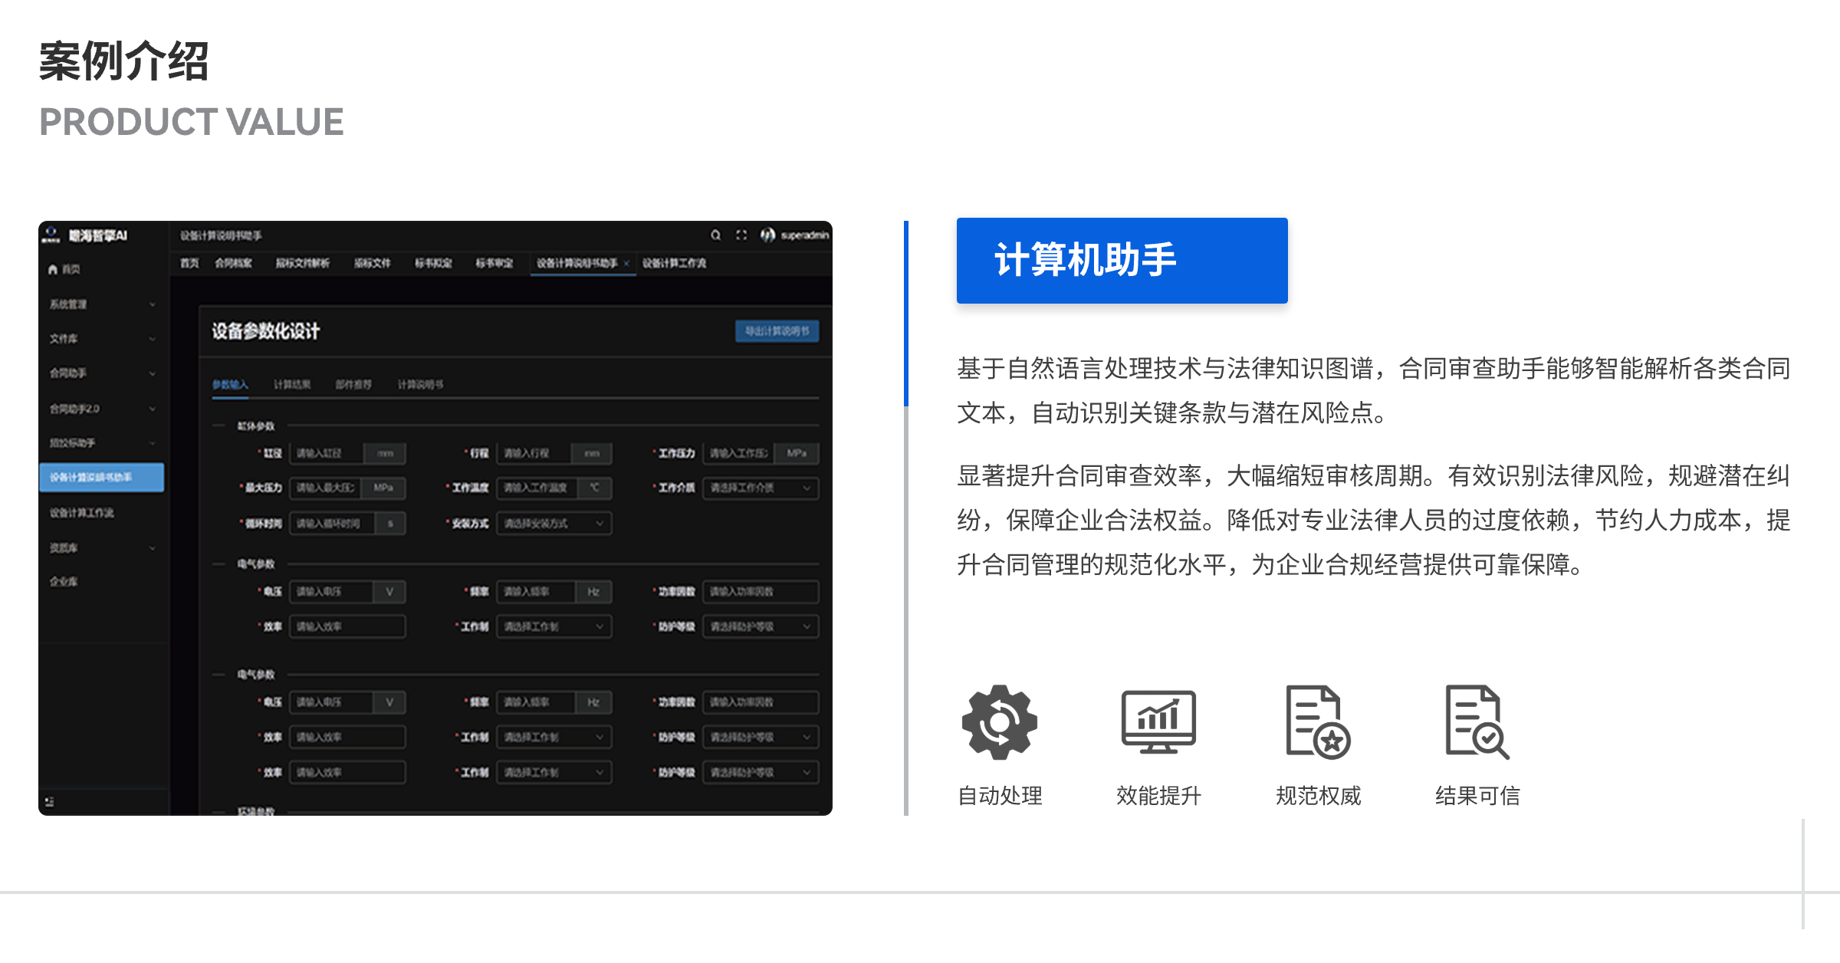Click the blue 计算机助手 button

[1121, 261]
